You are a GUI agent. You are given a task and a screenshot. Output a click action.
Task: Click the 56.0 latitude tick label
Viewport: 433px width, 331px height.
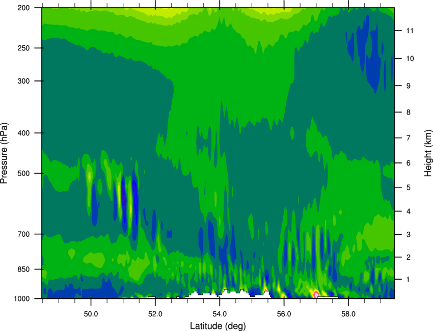pyautogui.click(x=284, y=314)
